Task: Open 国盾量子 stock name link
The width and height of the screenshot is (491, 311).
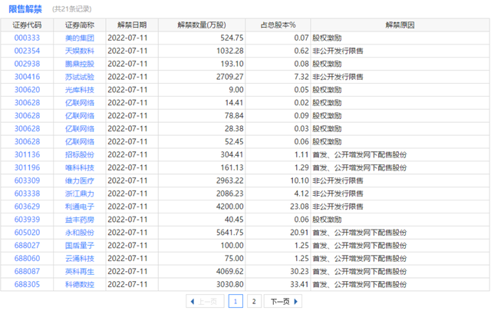Action: pyautogui.click(x=80, y=246)
